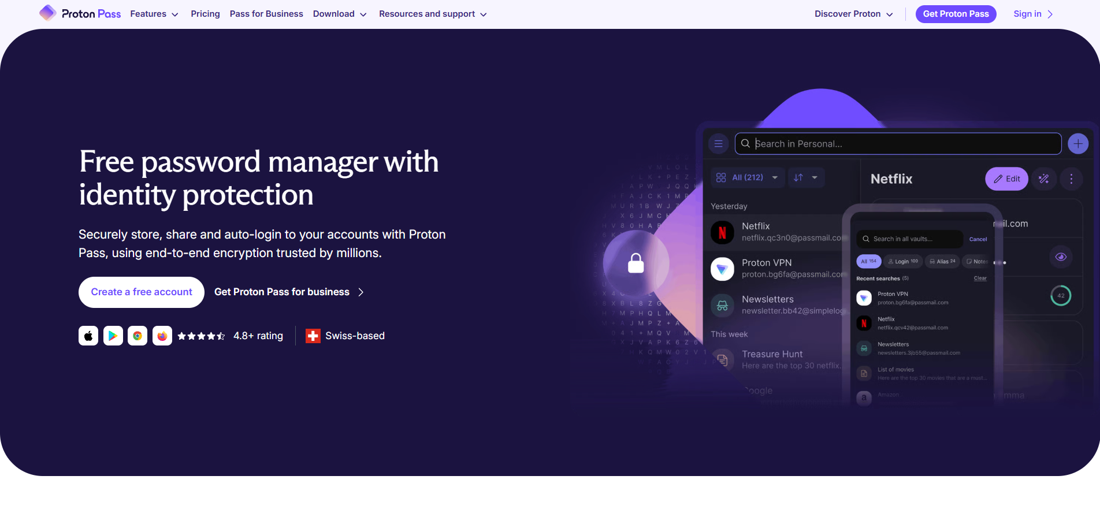Click Netflix in recent searches

pos(922,324)
